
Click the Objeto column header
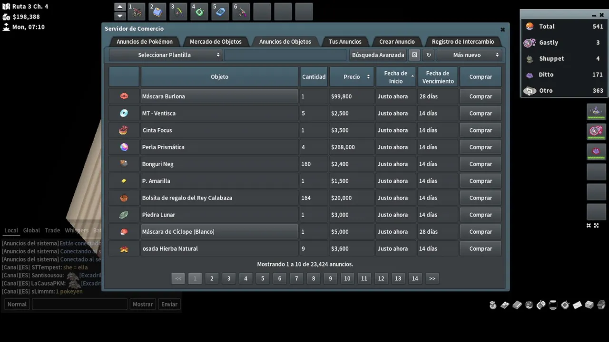tap(219, 76)
